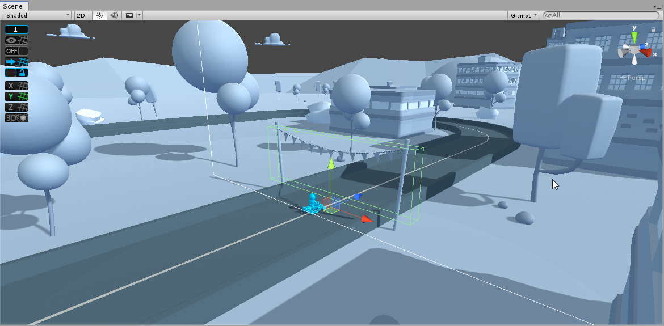Click the blue Z axis cone on orientation gizmo
Screen dimensions: 664x326
tap(643, 46)
